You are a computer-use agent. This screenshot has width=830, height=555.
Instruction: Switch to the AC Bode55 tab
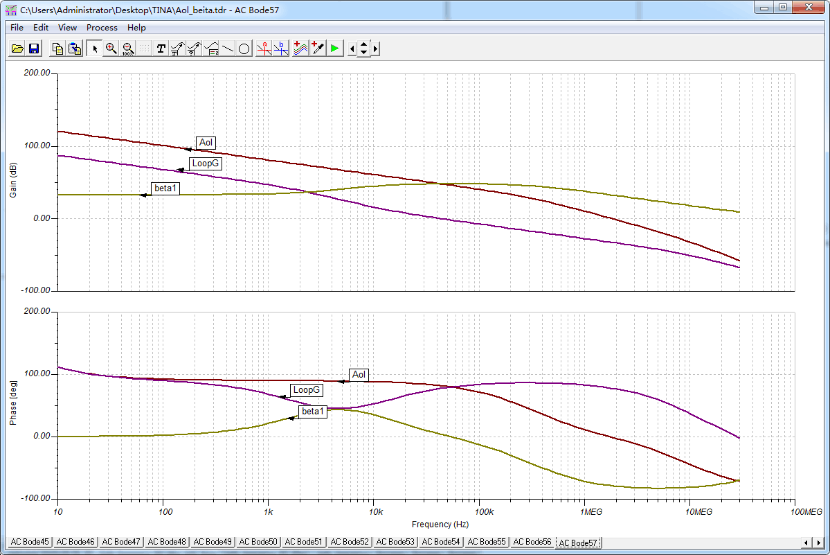[x=487, y=542]
